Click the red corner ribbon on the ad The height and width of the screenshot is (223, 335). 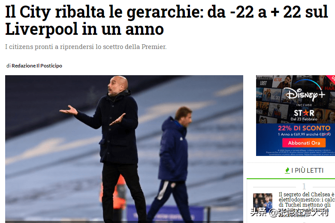pos(331,78)
